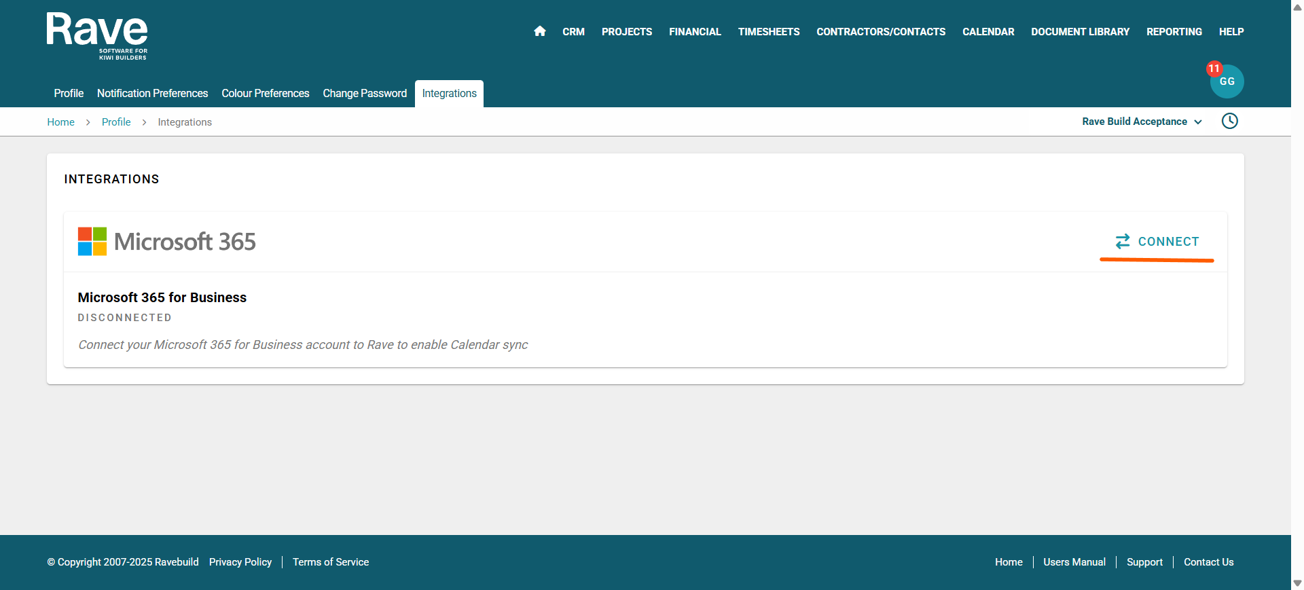Switch to Notification Preferences tab
This screenshot has width=1304, height=590.
point(153,94)
